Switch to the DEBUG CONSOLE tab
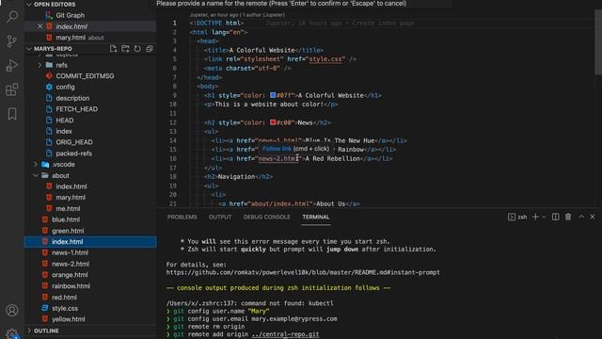The width and height of the screenshot is (602, 339). click(x=267, y=218)
